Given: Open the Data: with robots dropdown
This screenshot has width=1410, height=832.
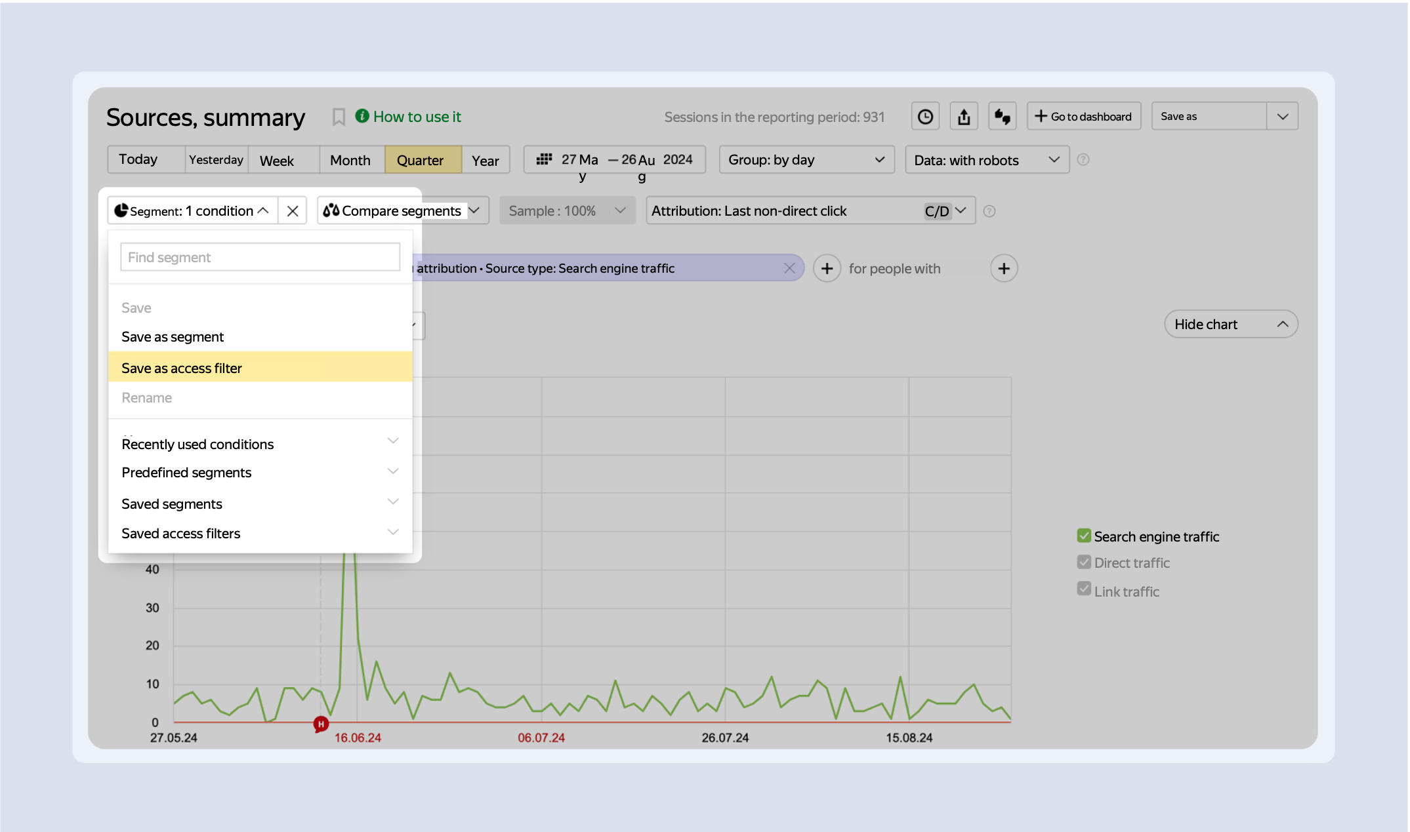Looking at the screenshot, I should 987,160.
